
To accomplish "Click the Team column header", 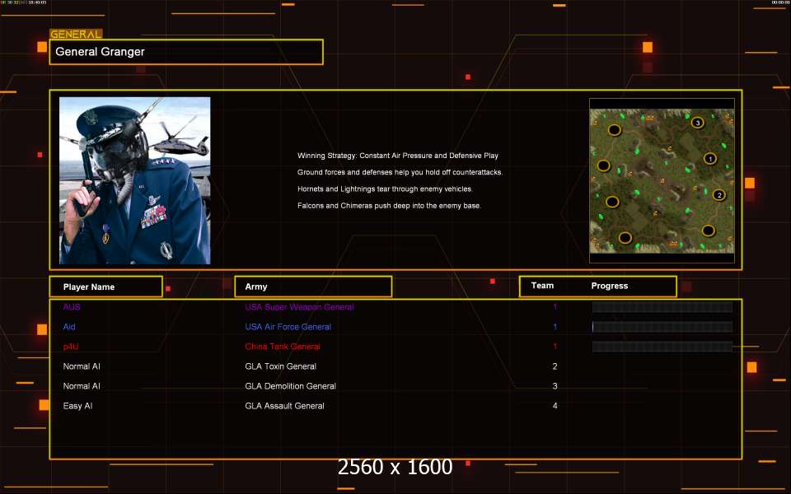I will 542,286.
